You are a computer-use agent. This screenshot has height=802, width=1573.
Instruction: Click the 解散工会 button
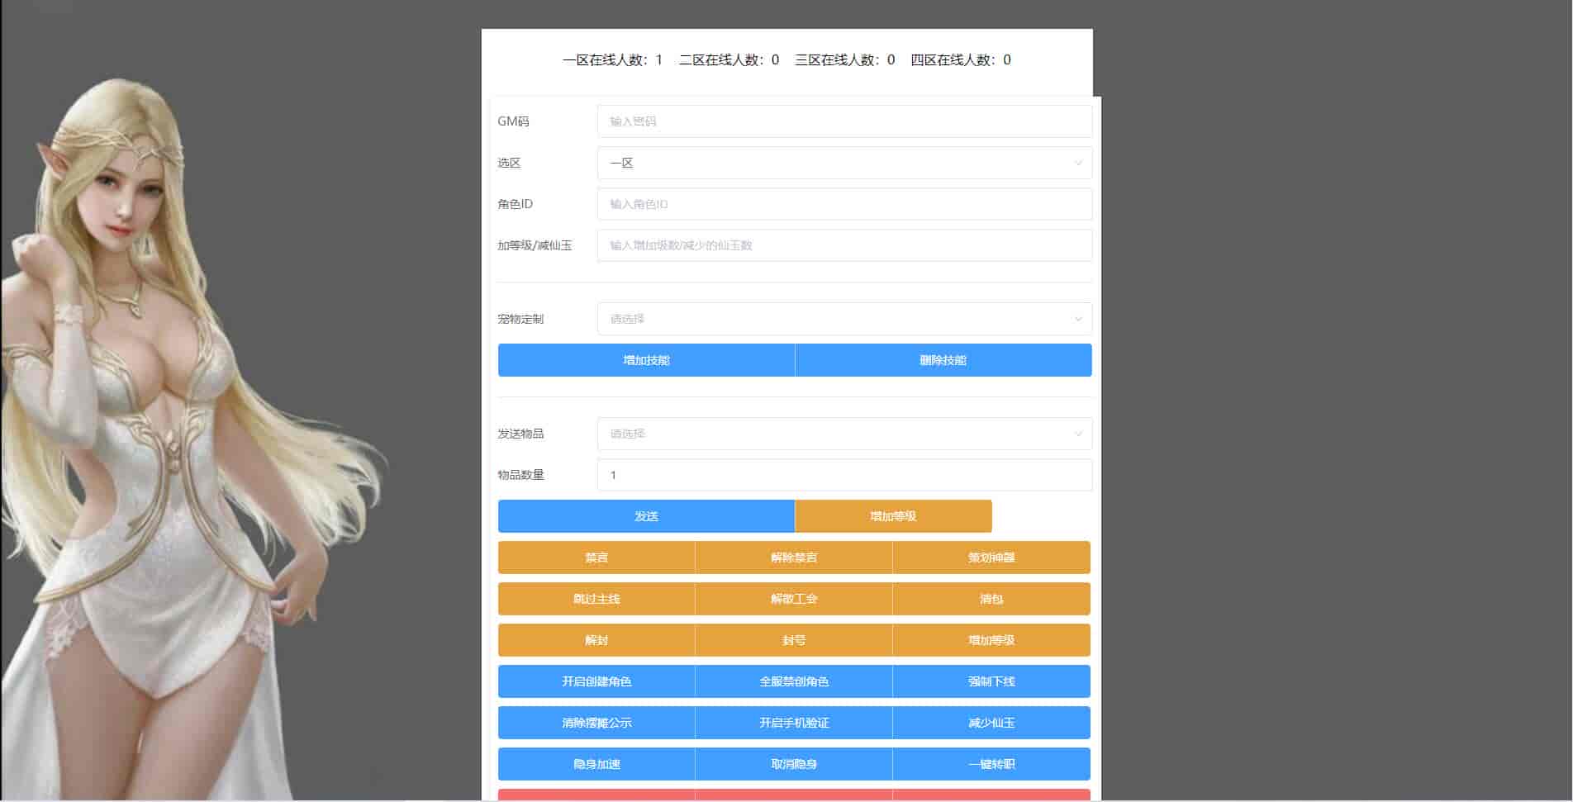[794, 599]
